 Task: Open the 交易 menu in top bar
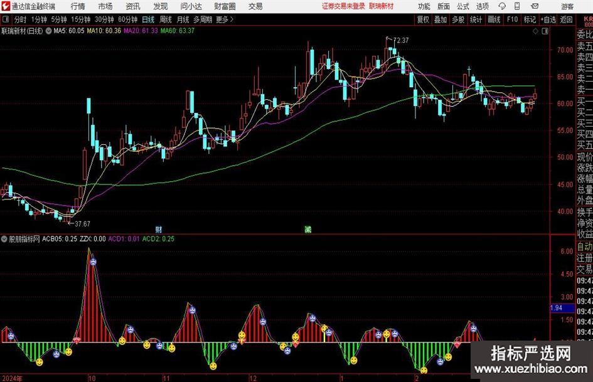tap(255, 6)
